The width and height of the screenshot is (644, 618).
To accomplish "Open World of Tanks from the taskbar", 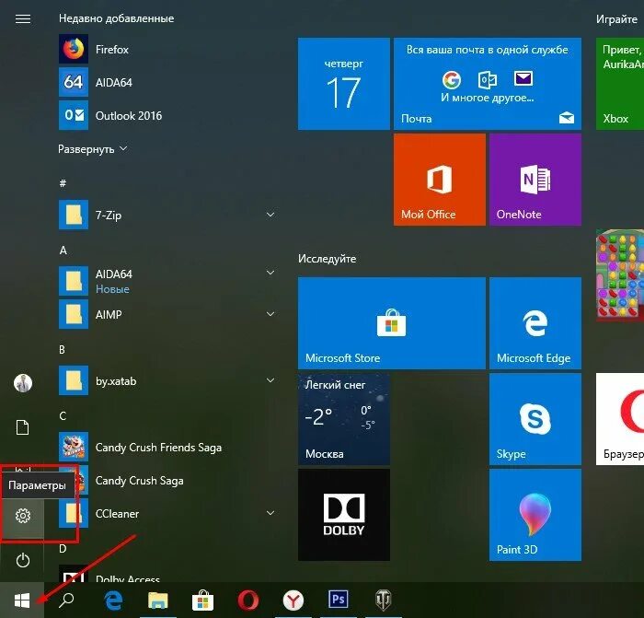I will point(384,601).
